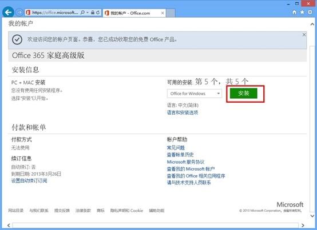Click the PC + MAC 安装 label

coord(28,82)
